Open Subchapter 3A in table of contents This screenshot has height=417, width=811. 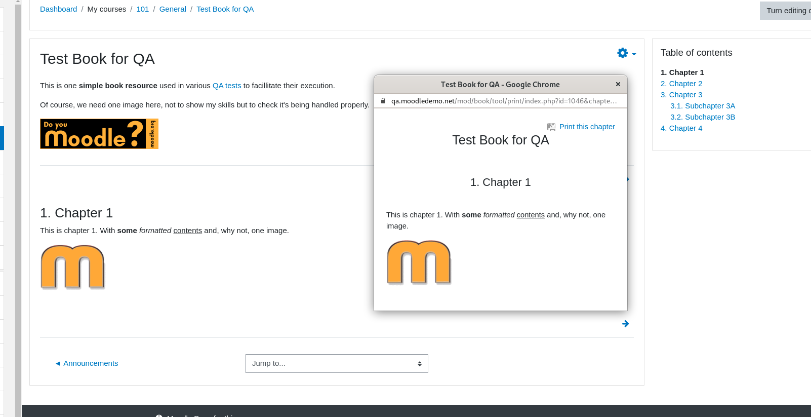[703, 106]
